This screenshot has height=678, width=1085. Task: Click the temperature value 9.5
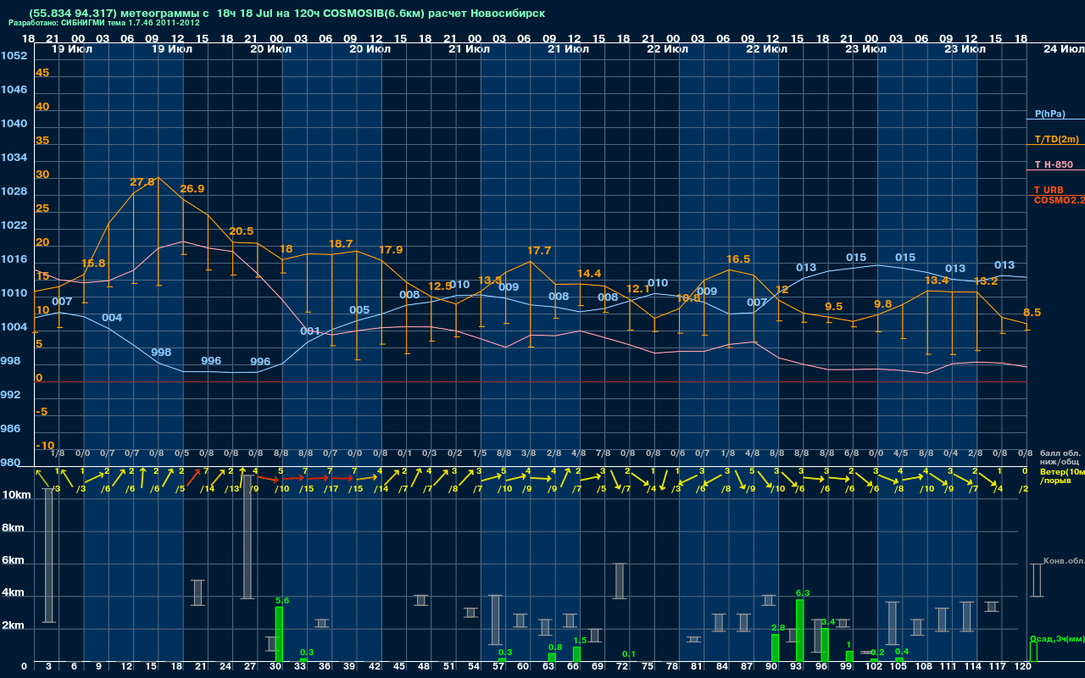coord(834,307)
